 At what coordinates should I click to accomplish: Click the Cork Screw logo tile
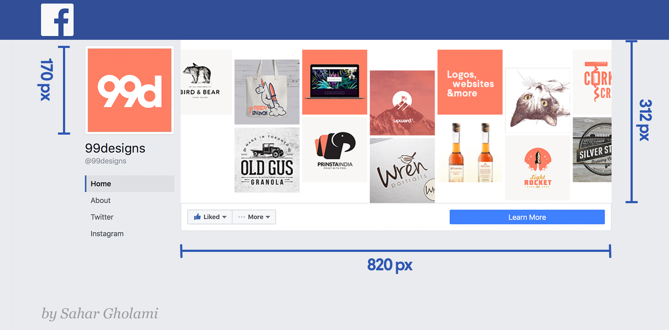point(592,82)
